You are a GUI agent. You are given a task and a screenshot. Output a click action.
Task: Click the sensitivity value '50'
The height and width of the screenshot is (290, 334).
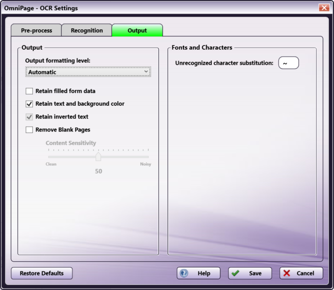99,171
